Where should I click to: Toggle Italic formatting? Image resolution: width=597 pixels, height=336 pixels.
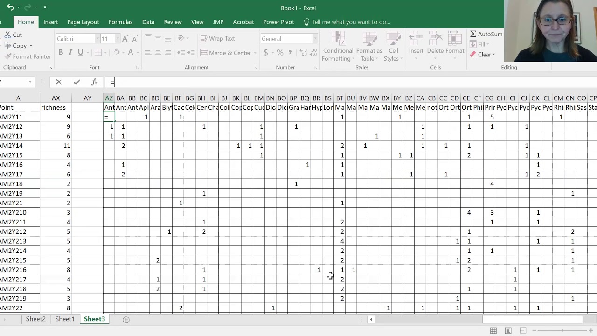70,53
